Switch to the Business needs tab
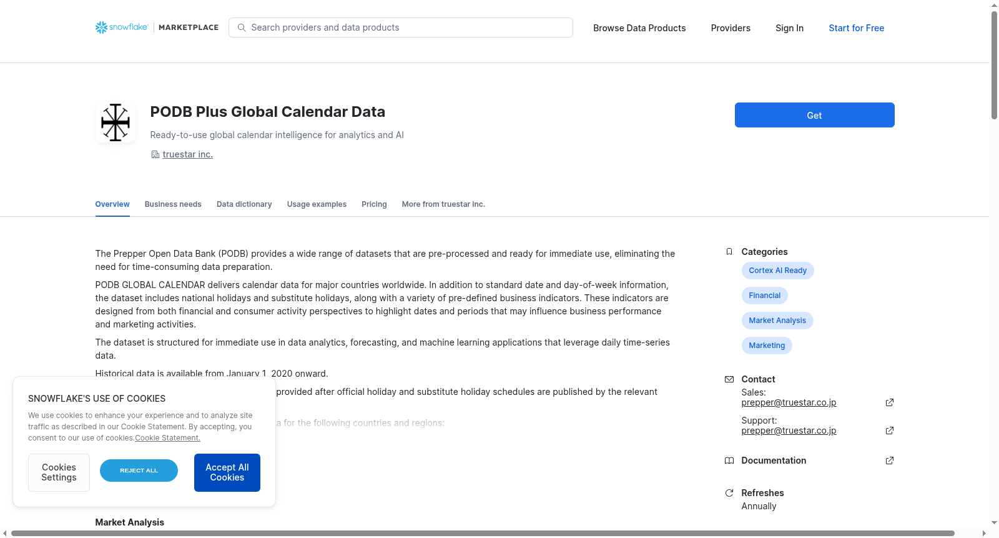999x538 pixels. click(173, 204)
